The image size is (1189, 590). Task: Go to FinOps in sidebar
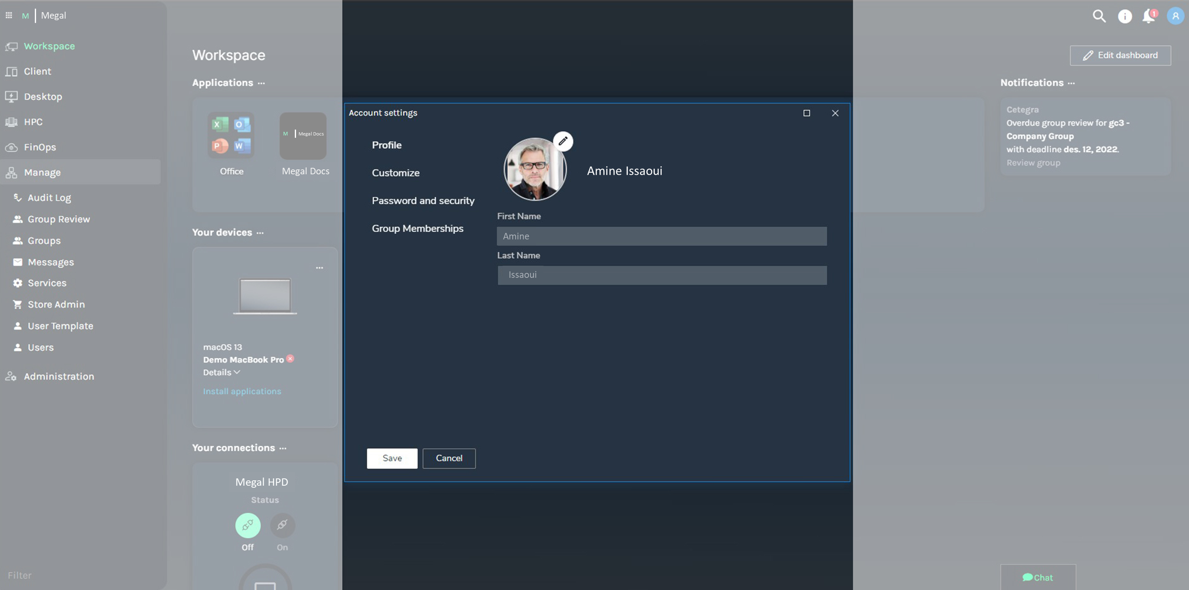(40, 147)
